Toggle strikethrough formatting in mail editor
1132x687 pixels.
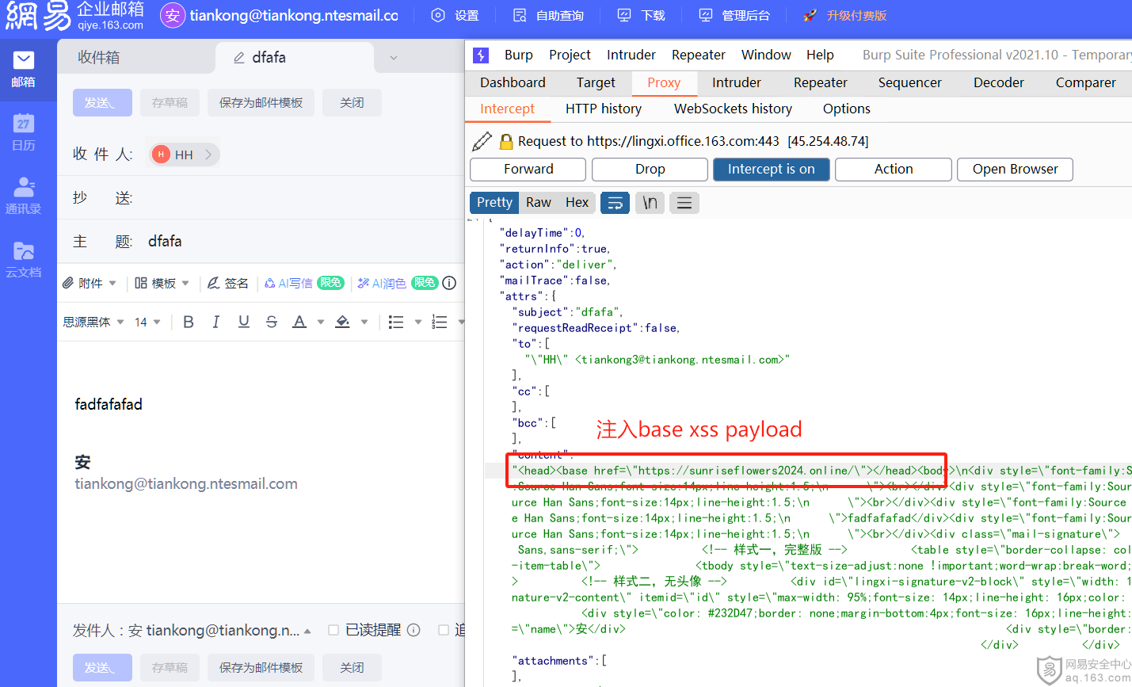point(272,321)
